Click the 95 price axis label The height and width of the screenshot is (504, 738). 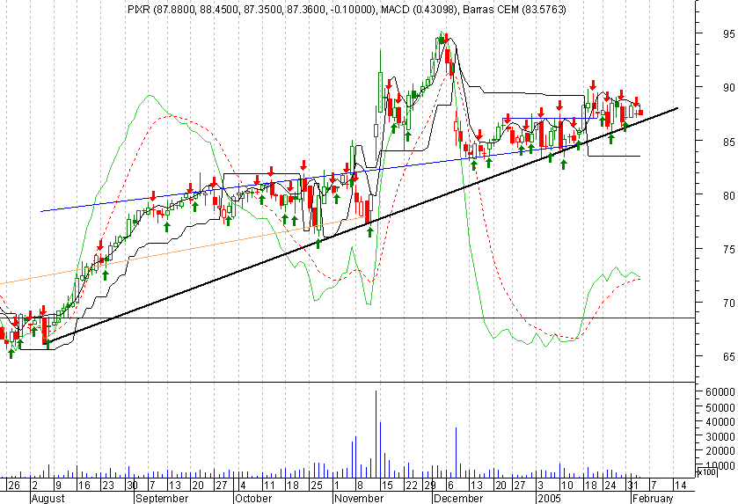coord(728,33)
